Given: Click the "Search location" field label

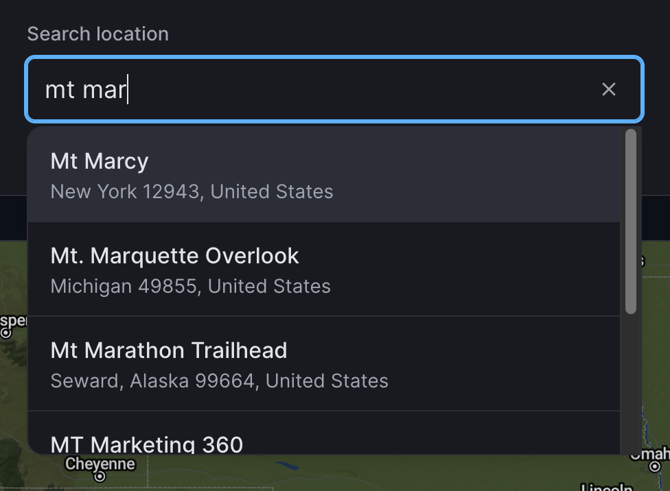Looking at the screenshot, I should [x=97, y=34].
